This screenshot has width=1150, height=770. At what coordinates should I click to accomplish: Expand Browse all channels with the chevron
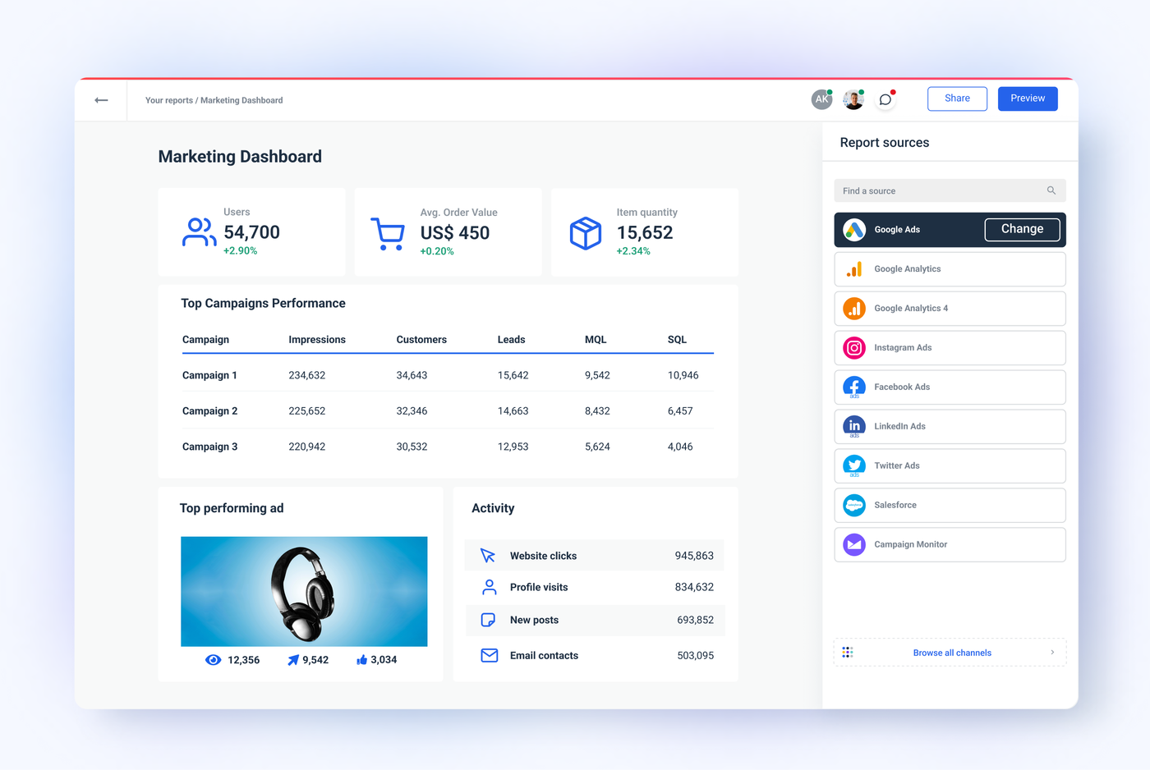(x=1052, y=652)
